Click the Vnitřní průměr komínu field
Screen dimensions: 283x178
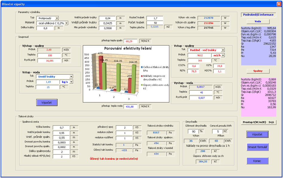coord(61,133)
